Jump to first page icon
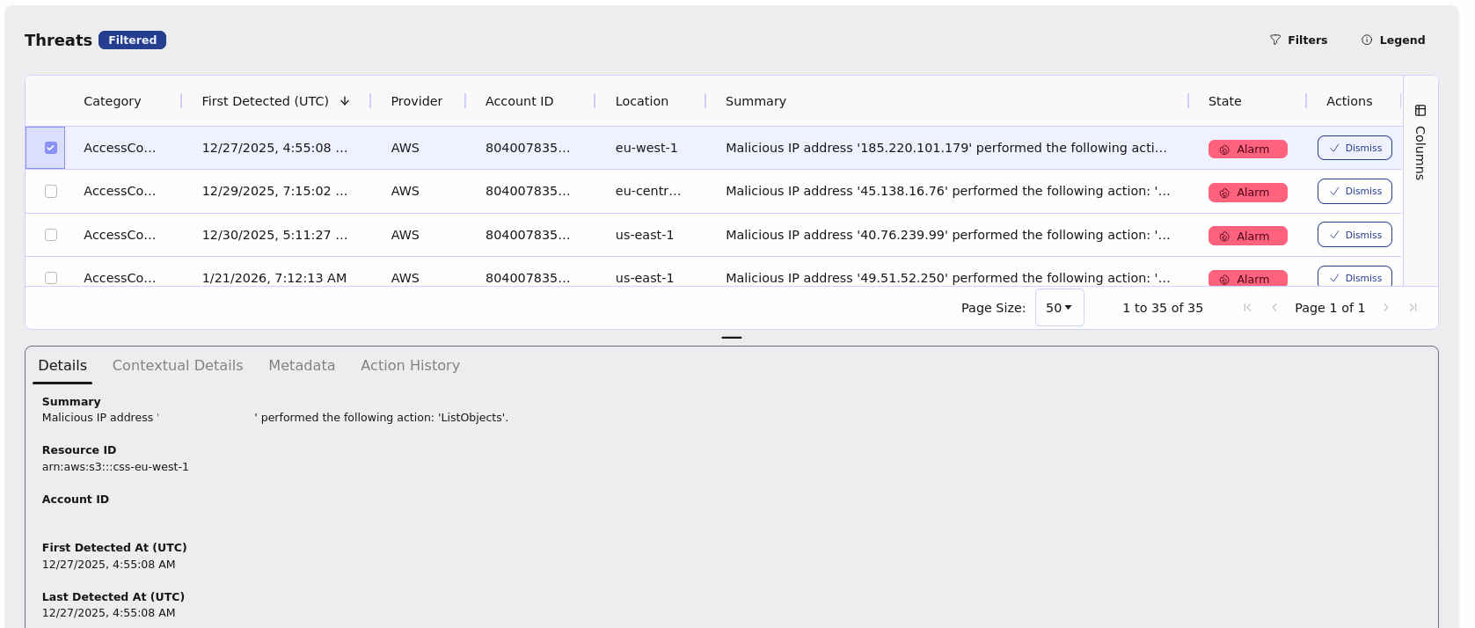Screen dimensions: 1475x628 [1247, 308]
